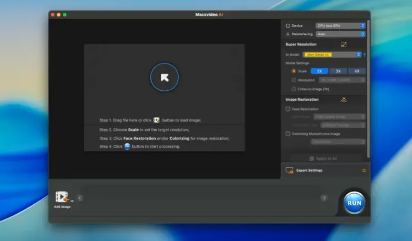The height and width of the screenshot is (241, 412).
Task: Go to previous images with left arrow
Action: pos(80,198)
